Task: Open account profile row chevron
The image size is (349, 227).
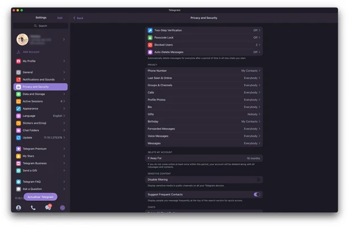Action: click(x=64, y=40)
